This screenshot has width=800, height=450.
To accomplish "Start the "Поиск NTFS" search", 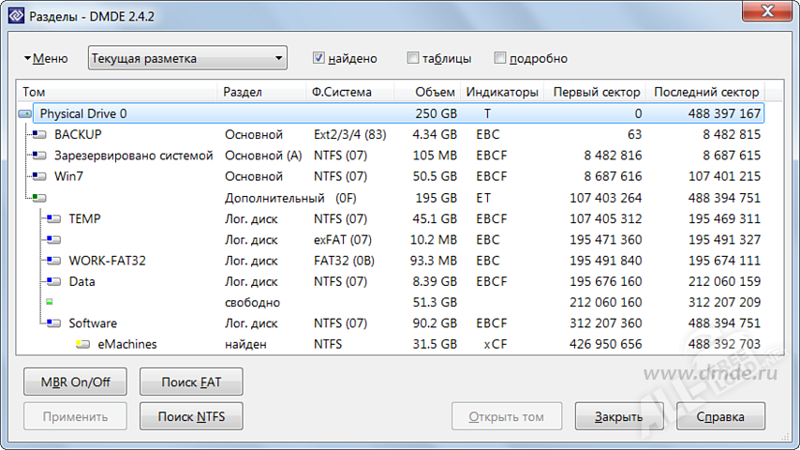I will (191, 416).
